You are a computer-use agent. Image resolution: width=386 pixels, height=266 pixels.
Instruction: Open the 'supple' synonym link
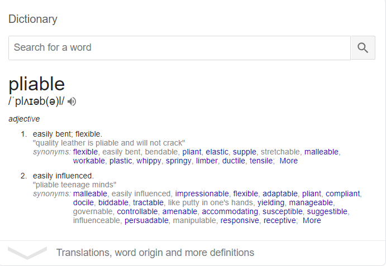pyautogui.click(x=245, y=152)
